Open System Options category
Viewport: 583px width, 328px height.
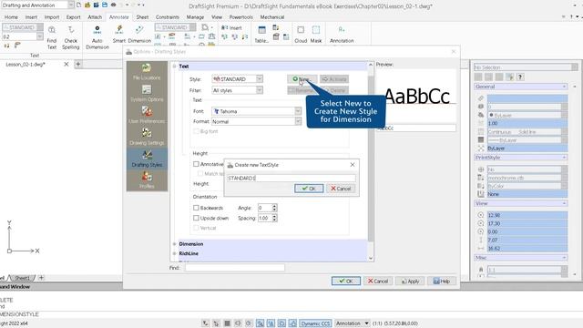pyautogui.click(x=147, y=93)
